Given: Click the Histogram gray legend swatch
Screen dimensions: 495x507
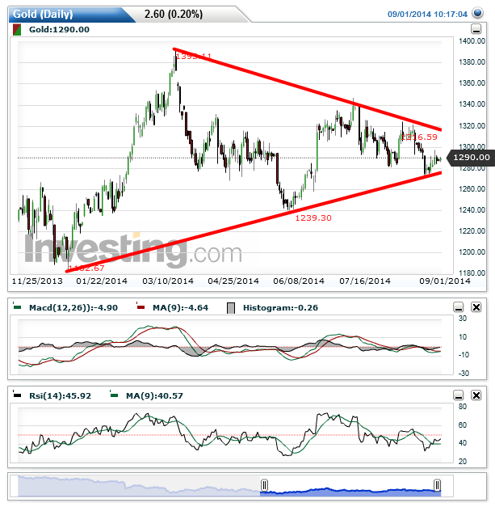Looking at the screenshot, I should [231, 308].
